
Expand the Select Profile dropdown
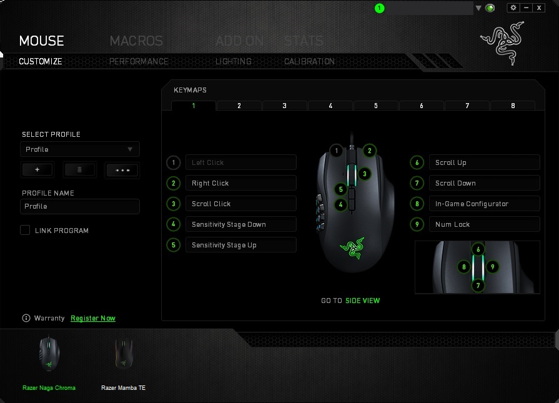point(80,149)
